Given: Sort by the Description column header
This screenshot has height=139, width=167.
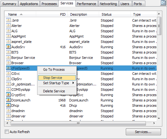Looking at the screenshot, I should (83, 14).
